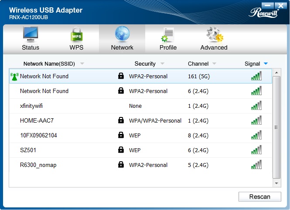Click the green connected antenna icon
The image size is (290, 210).
point(14,77)
